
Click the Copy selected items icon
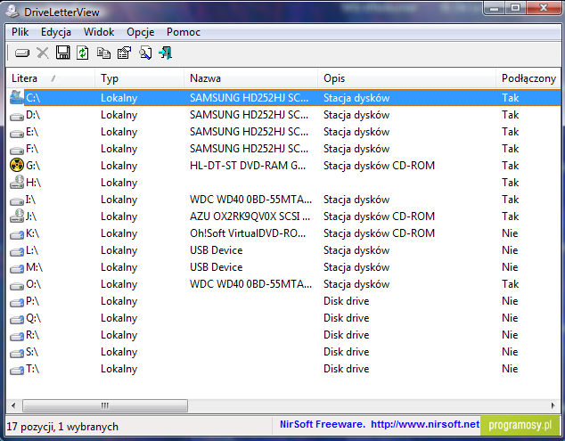(x=103, y=53)
